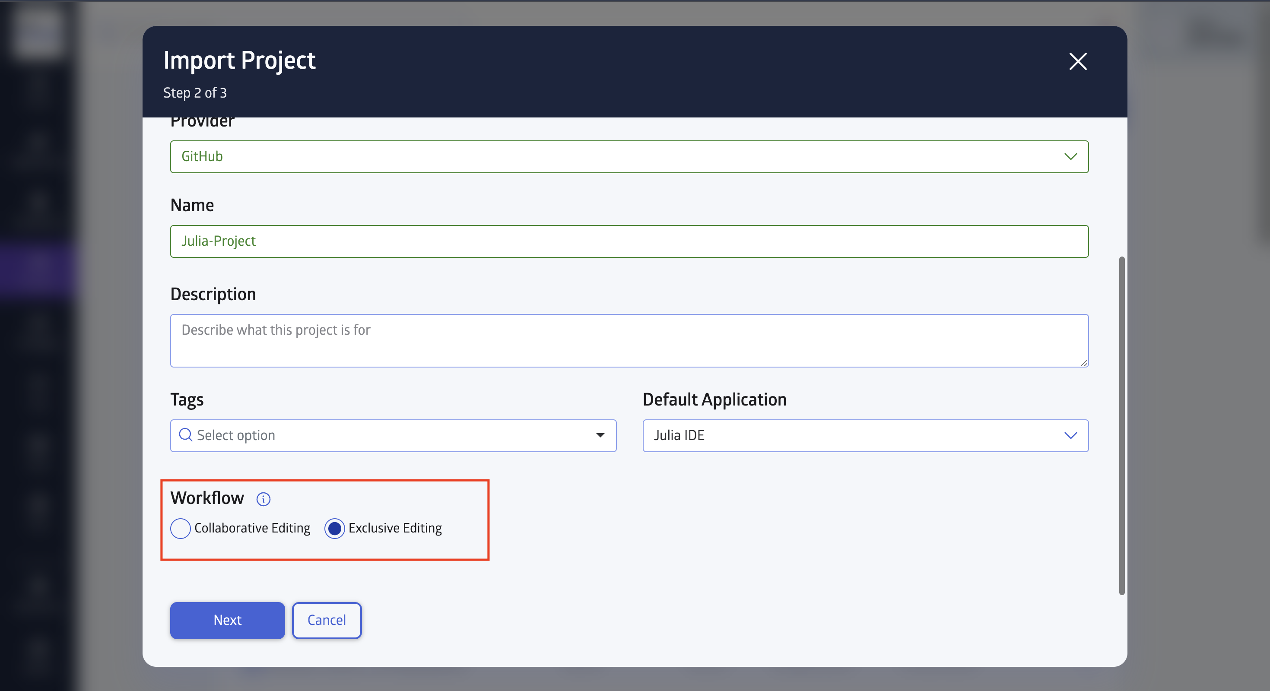Viewport: 1270px width, 691px height.
Task: Open the Provider dropdown showing GitHub
Action: 629,157
